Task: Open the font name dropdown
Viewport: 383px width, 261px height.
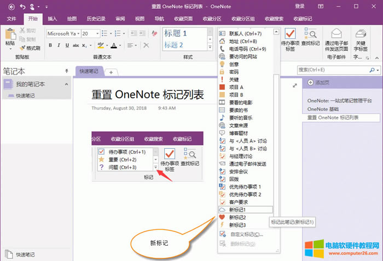Action: click(x=78, y=33)
